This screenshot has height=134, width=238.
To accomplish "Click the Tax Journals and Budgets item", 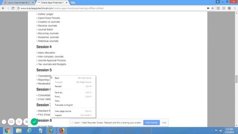I will [52, 64].
